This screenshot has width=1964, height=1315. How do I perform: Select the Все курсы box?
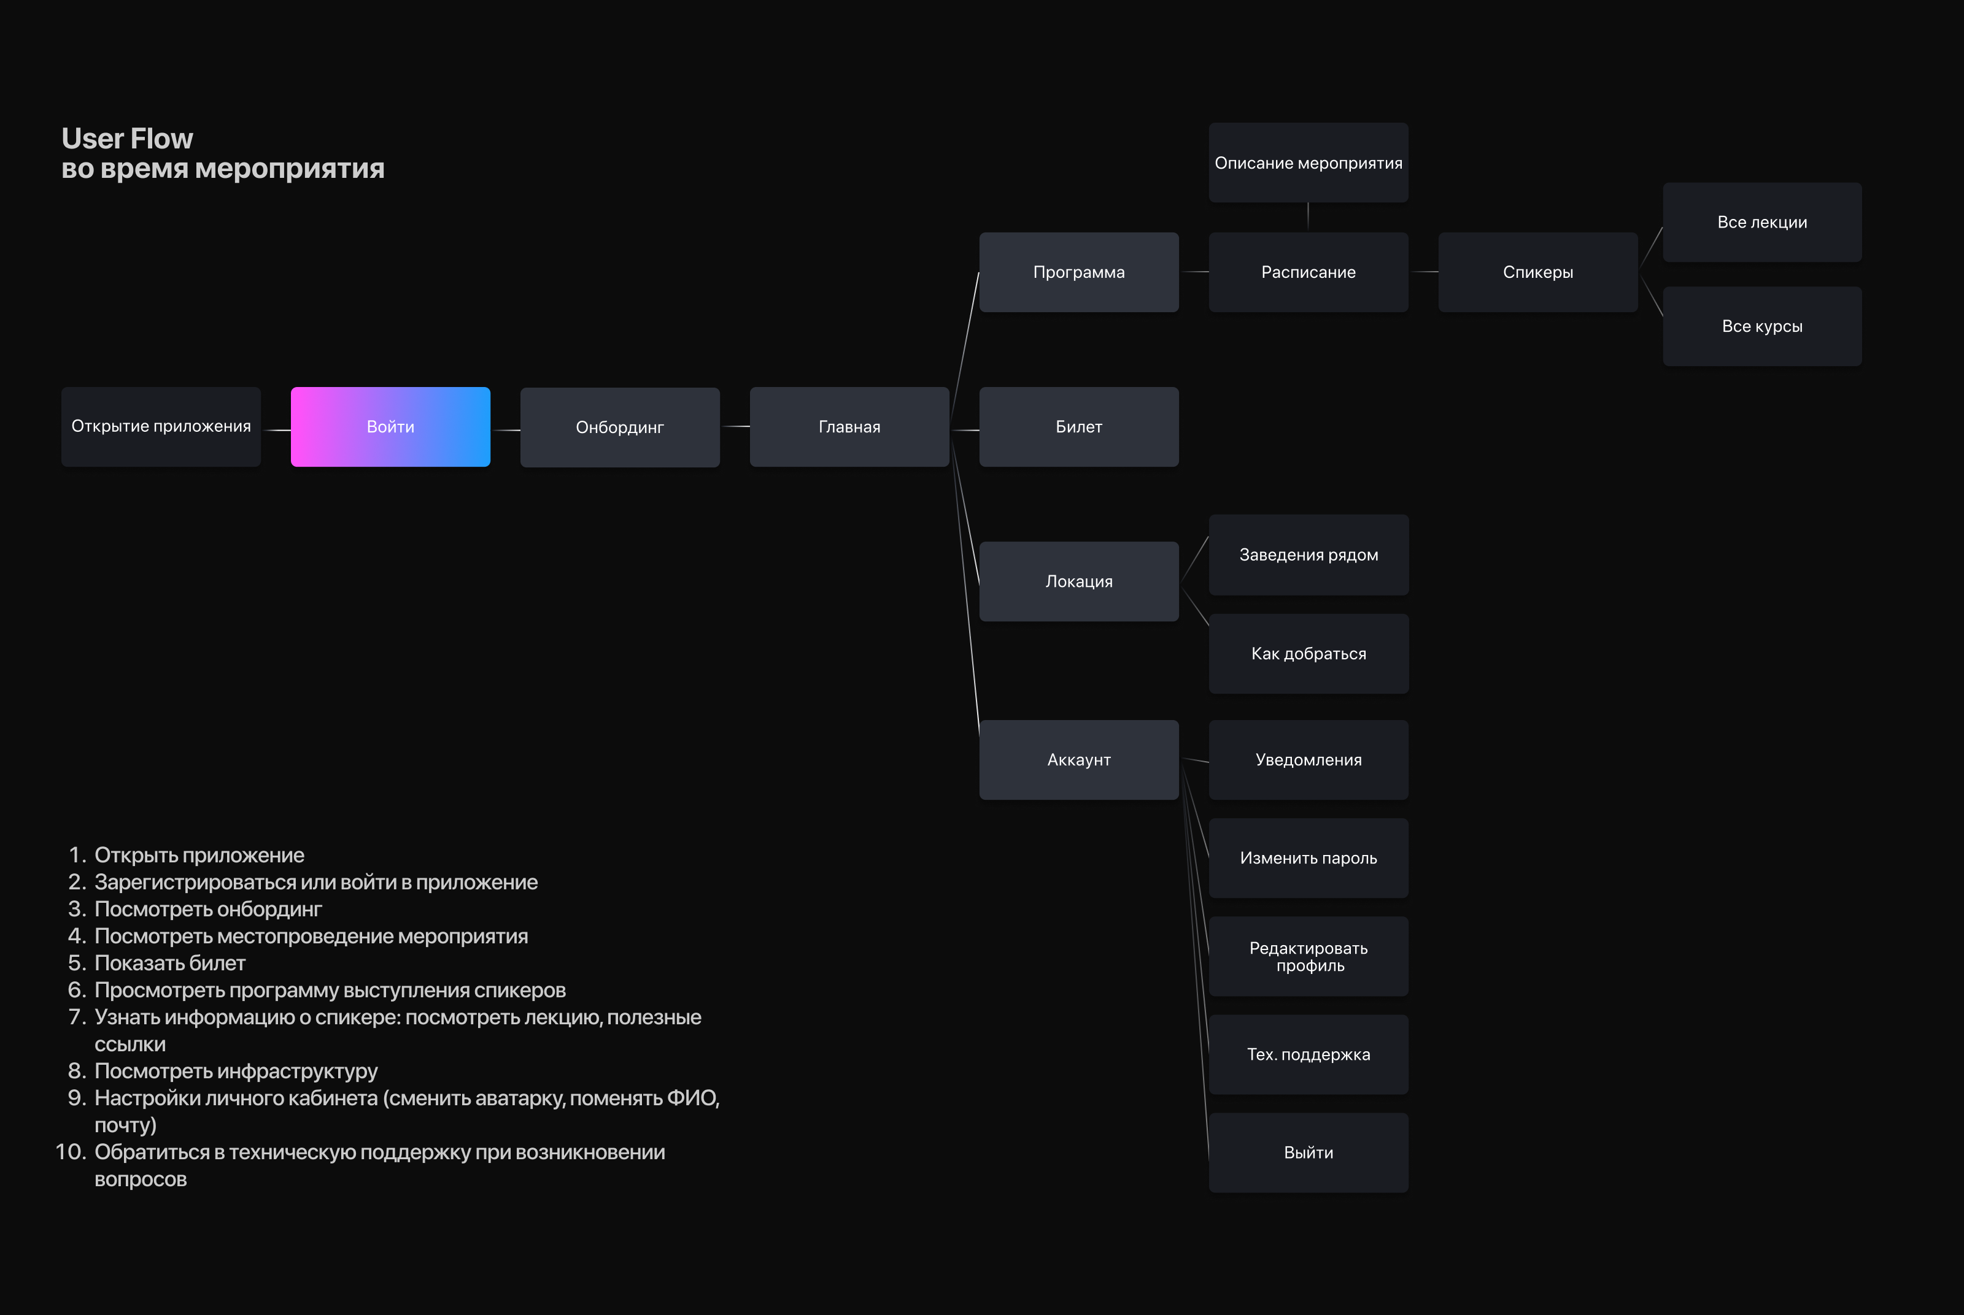[1762, 326]
